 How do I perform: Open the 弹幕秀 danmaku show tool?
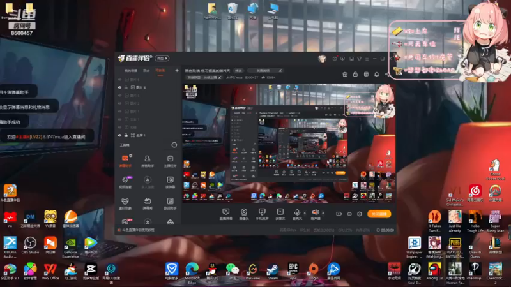[x=148, y=203]
